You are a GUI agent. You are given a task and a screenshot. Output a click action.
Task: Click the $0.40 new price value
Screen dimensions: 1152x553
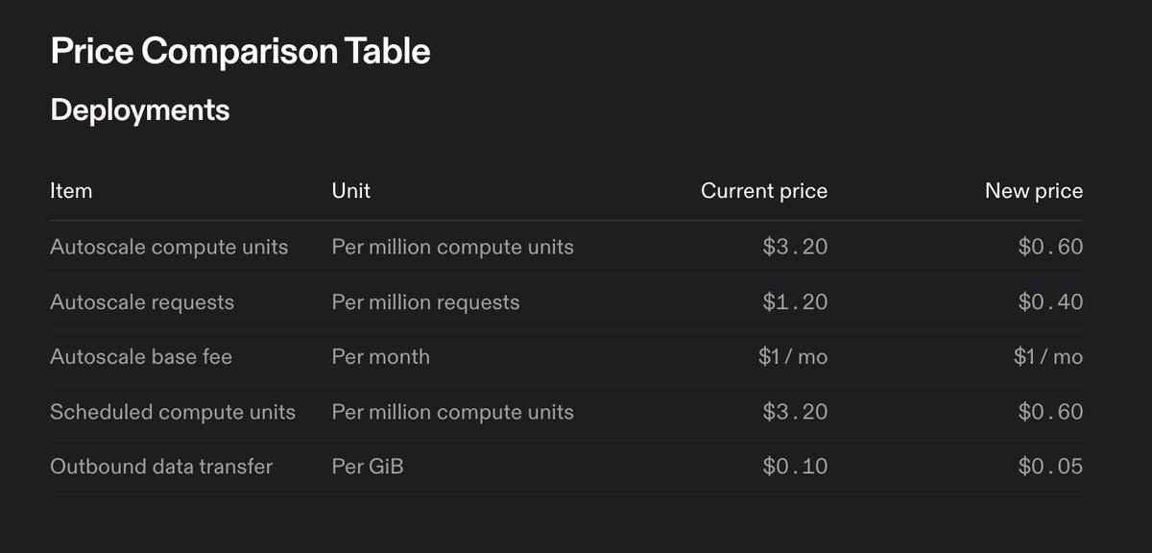tap(1051, 302)
